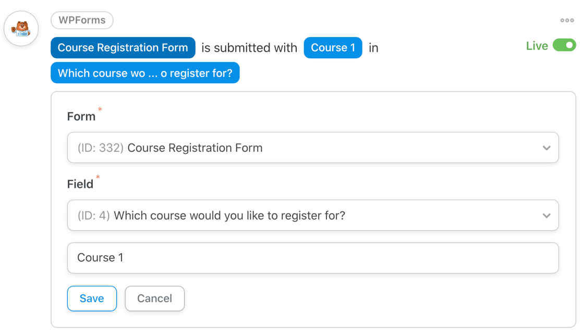Save the trigger settings
The image size is (582, 335).
pos(92,298)
